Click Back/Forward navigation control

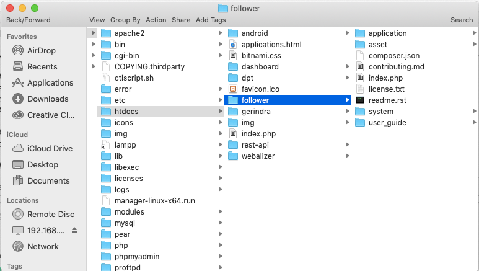click(x=29, y=20)
